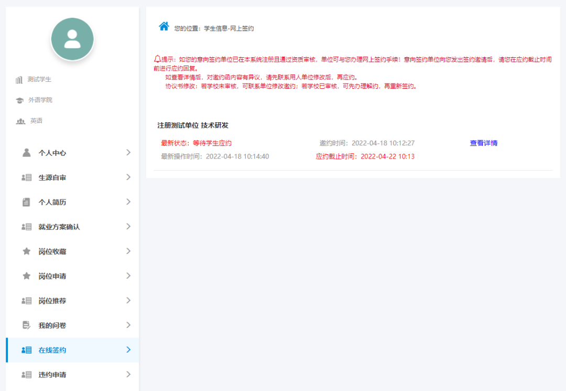Expand the 岗位推荐 chevron
The image size is (566, 391).
click(128, 301)
